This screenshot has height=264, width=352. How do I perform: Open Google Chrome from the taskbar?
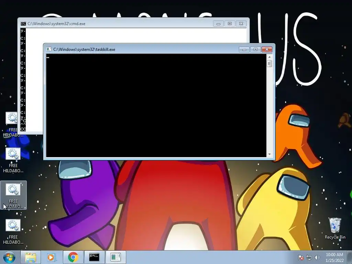(x=73, y=257)
